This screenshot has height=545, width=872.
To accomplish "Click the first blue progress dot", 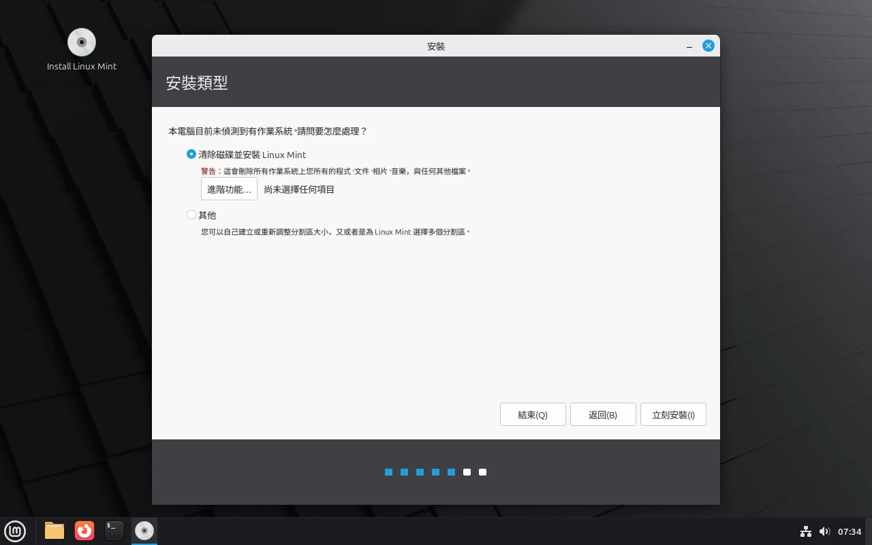I will [x=388, y=472].
